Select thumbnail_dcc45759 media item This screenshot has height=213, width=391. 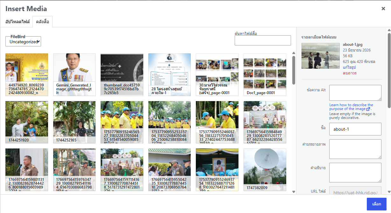(122, 75)
